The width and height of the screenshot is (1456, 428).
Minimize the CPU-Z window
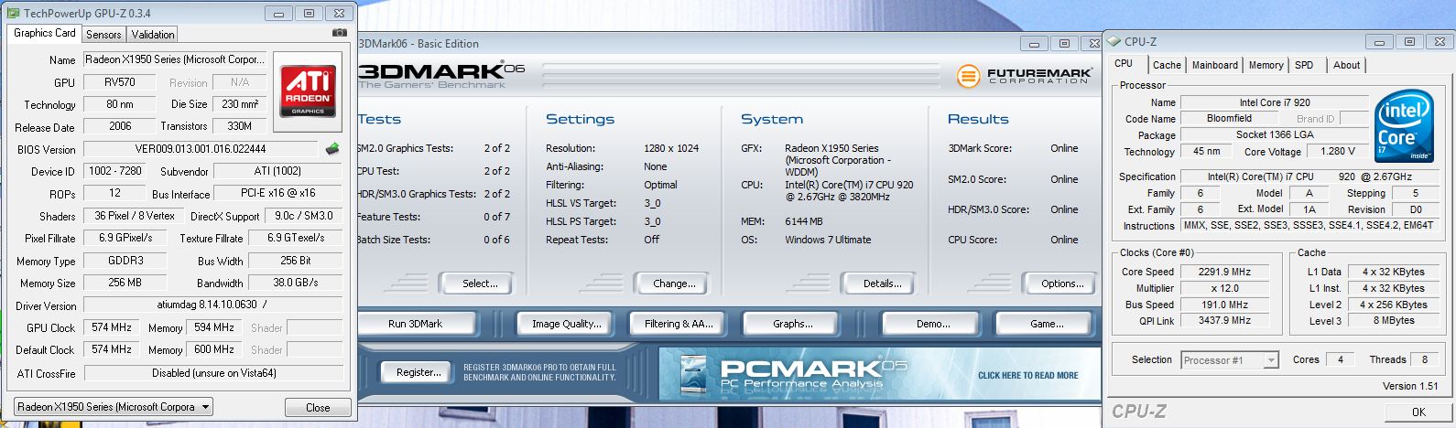[1379, 41]
